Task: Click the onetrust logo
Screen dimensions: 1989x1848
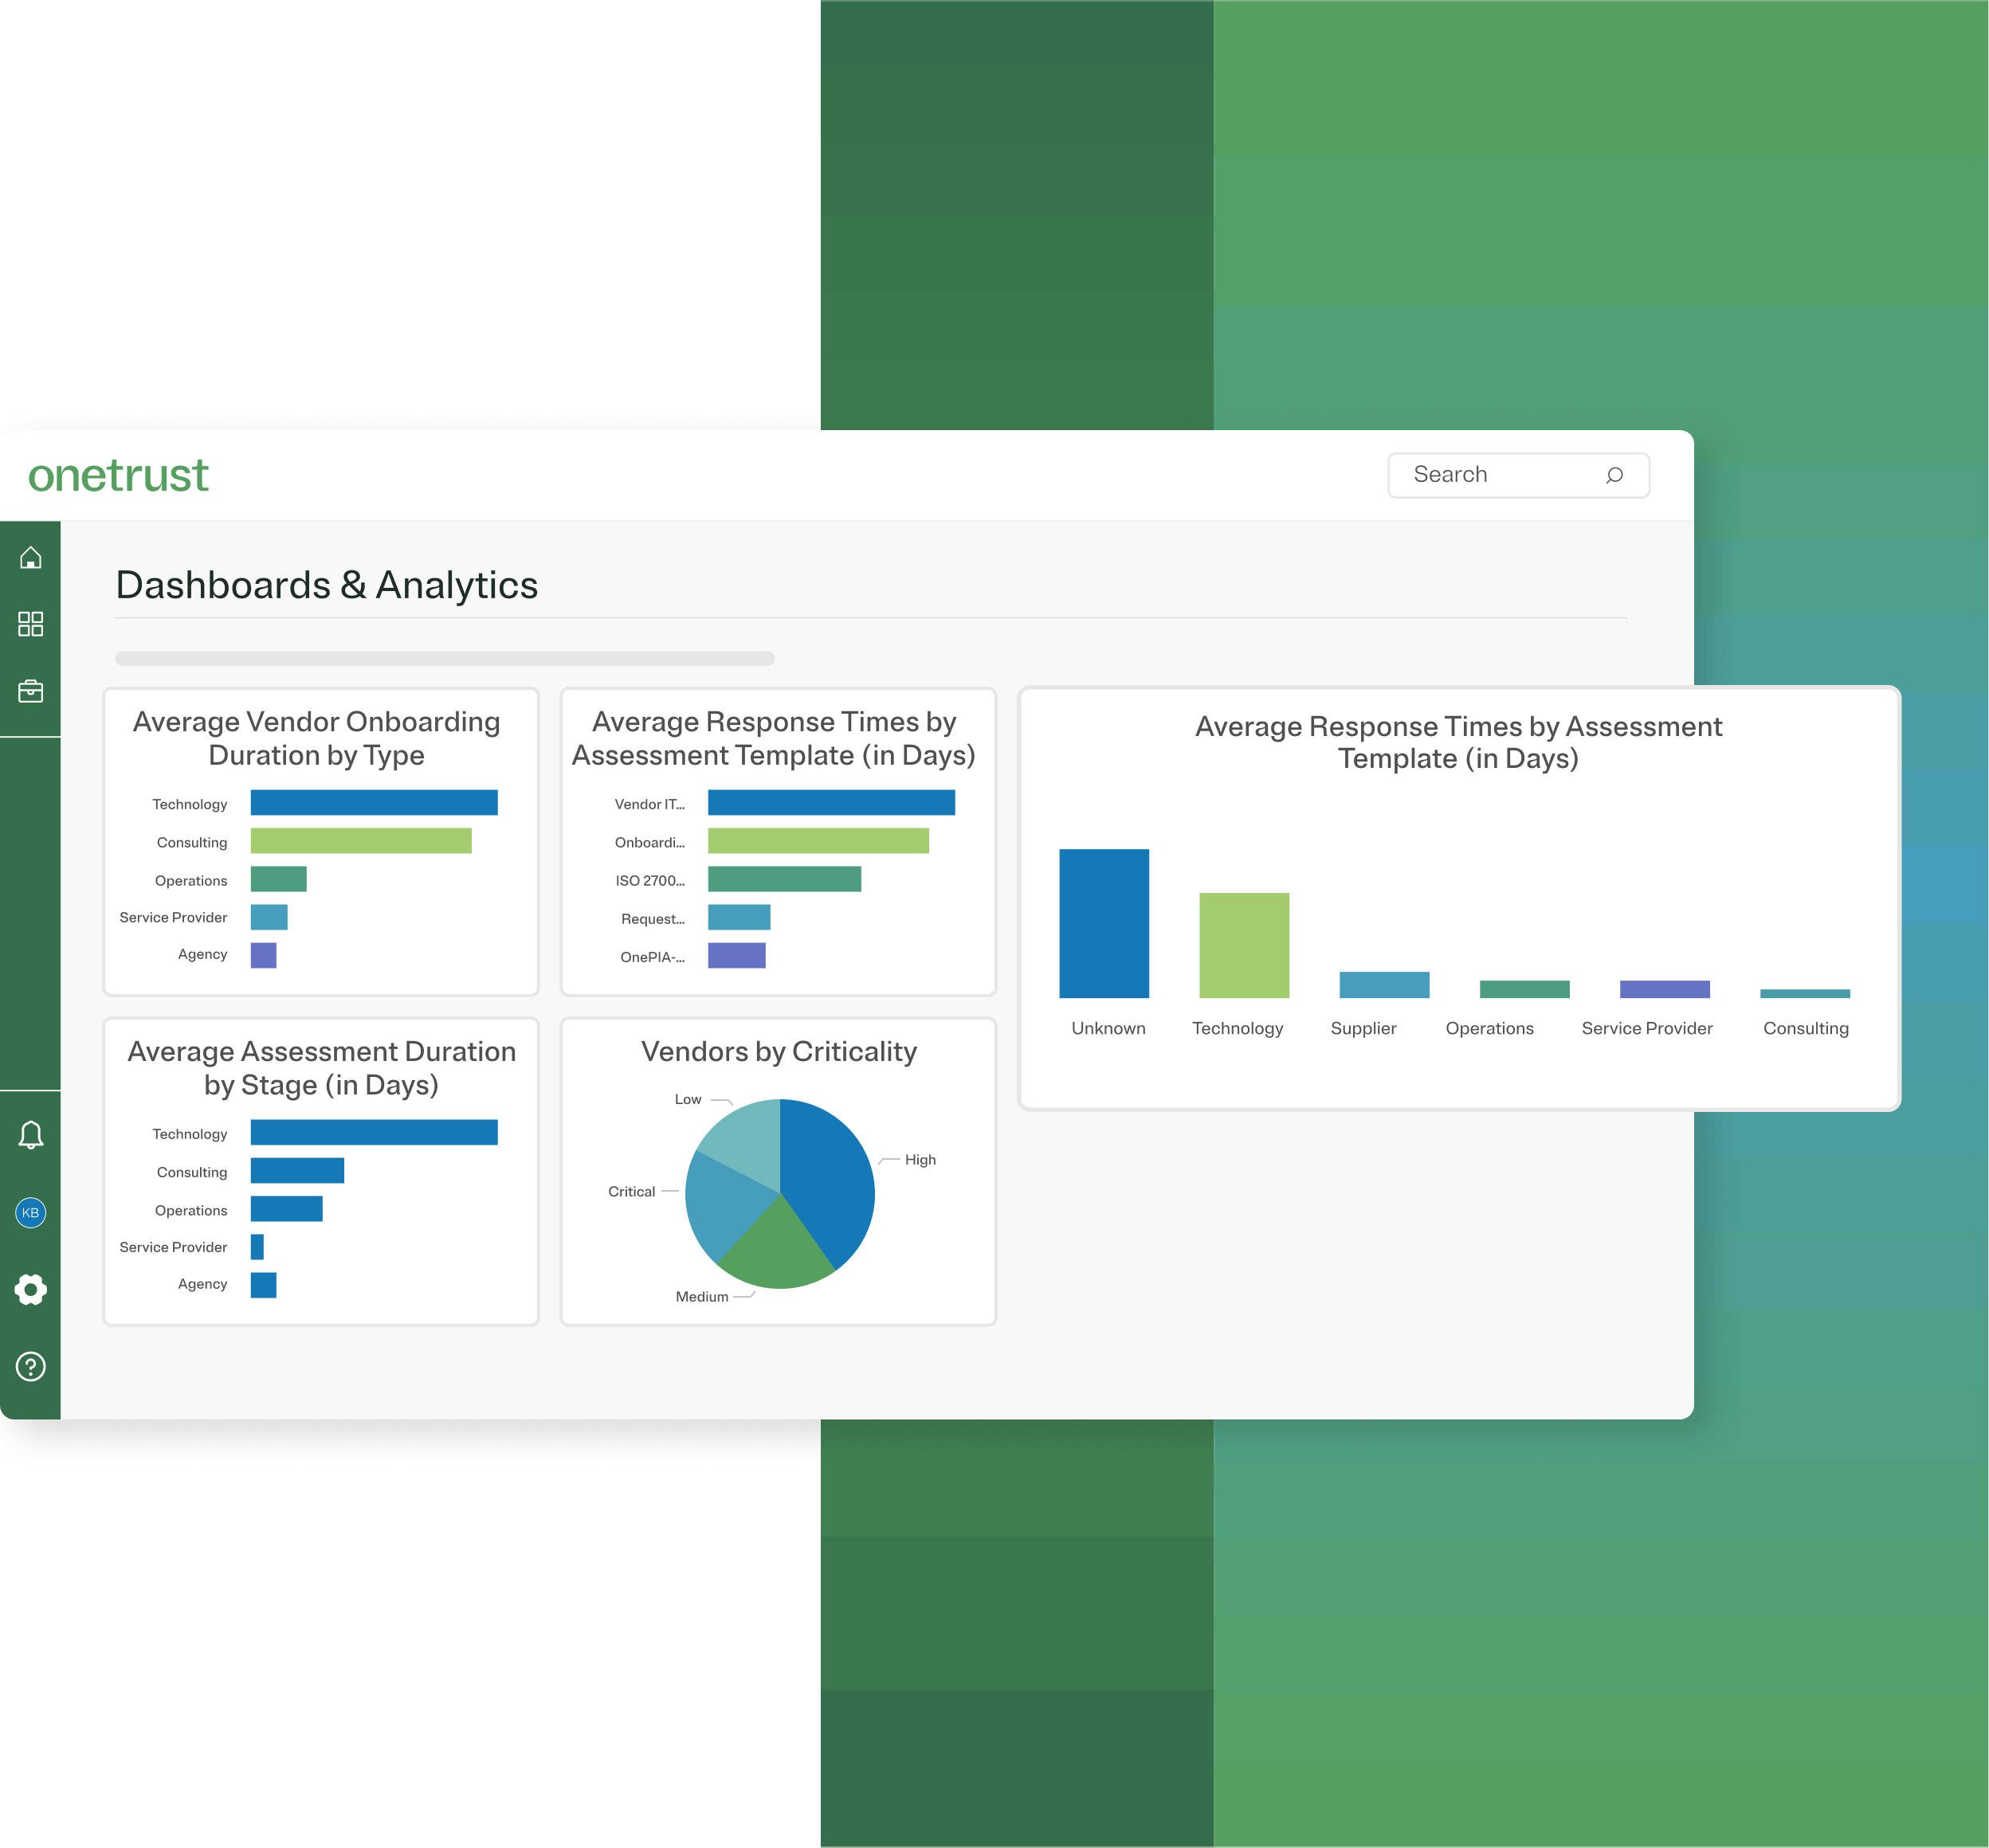Action: (x=118, y=475)
